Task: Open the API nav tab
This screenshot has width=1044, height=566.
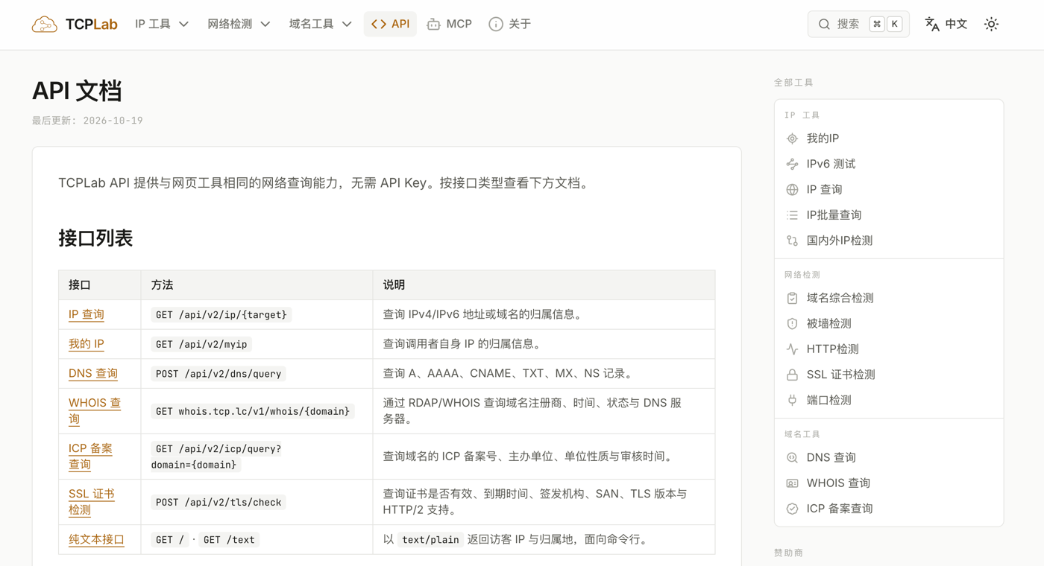Action: pyautogui.click(x=390, y=25)
